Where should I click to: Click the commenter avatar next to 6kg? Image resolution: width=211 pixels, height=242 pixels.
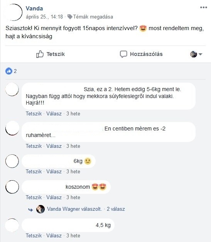coord(12,161)
